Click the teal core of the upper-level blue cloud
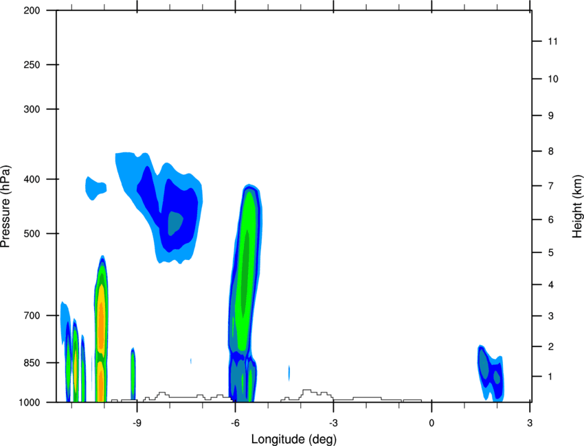Screen dimensions: 584x446 (x=175, y=223)
